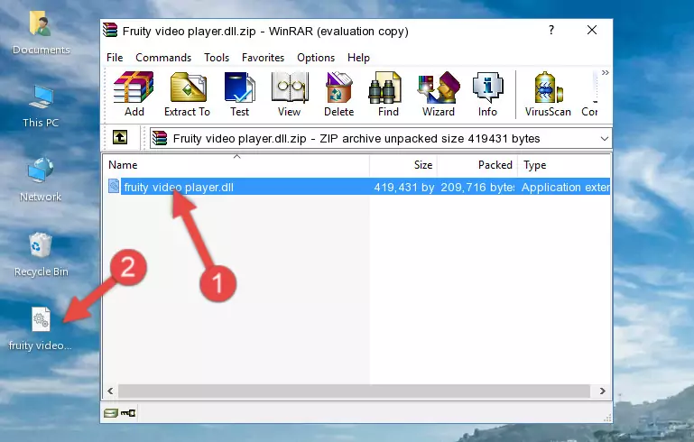Select the fruity video dll desktop file
694x442 pixels.
(41, 329)
